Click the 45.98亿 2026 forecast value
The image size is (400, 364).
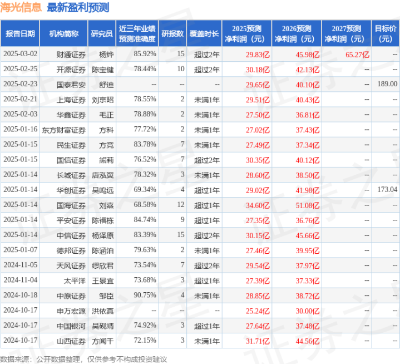(x=308, y=55)
